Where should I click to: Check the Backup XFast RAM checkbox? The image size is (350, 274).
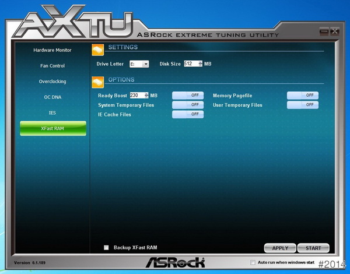tap(106, 248)
